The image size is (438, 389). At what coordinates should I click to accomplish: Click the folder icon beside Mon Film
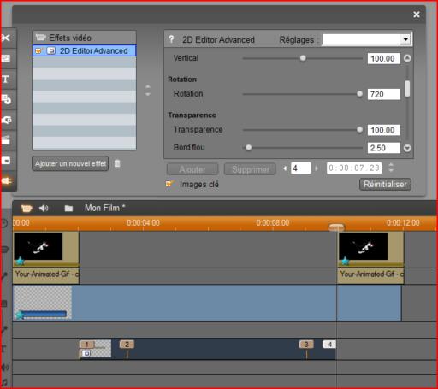[68, 209]
